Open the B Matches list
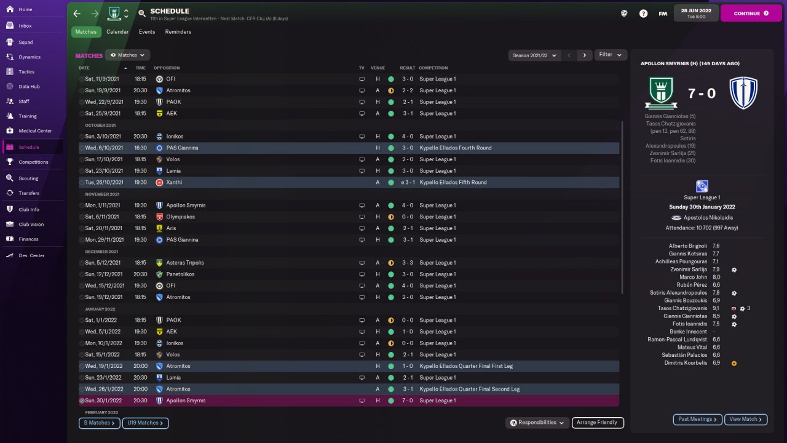This screenshot has height=443, width=787. tap(98, 423)
